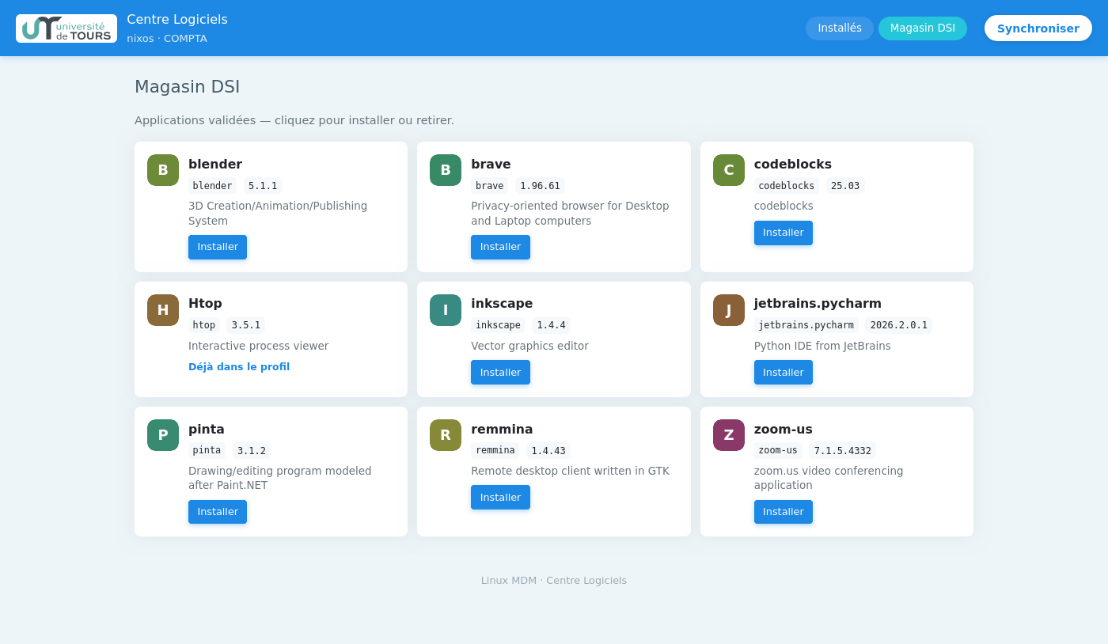Click the remmina app letter icon
Screen dimensions: 1108x644
click(x=446, y=435)
